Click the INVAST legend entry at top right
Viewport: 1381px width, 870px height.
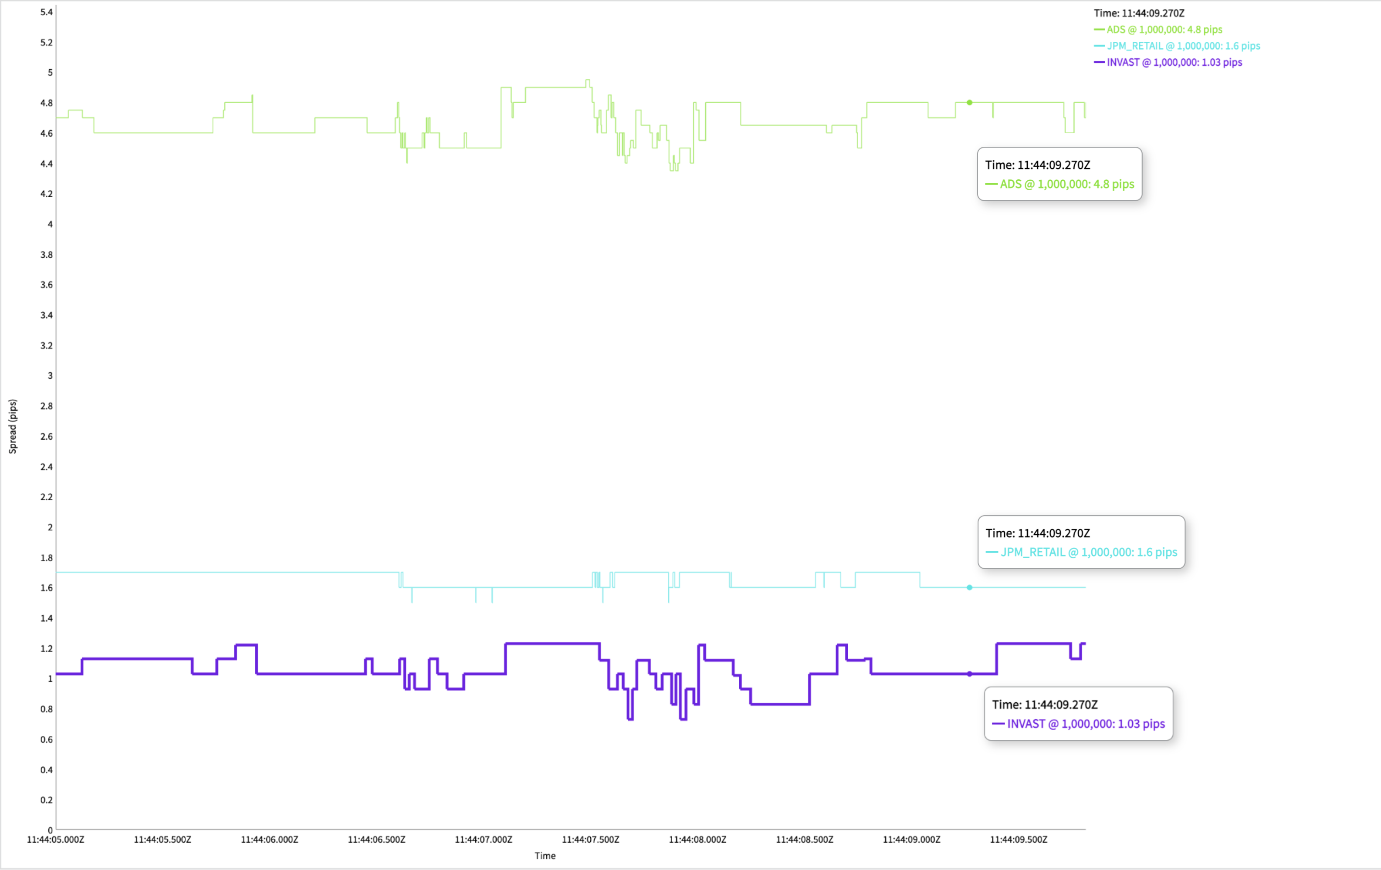(x=1168, y=62)
